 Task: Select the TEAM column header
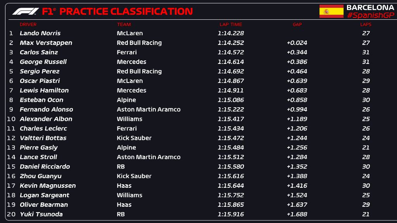124,24
